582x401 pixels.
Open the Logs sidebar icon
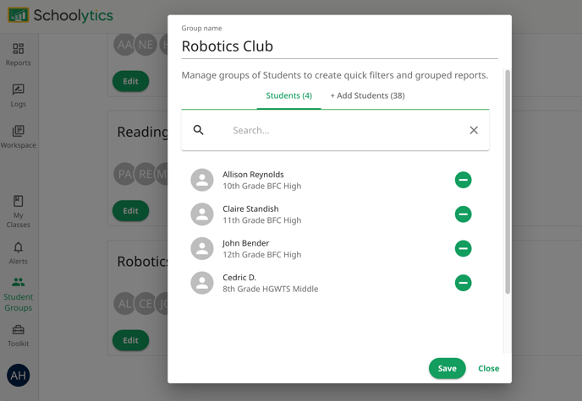18,95
